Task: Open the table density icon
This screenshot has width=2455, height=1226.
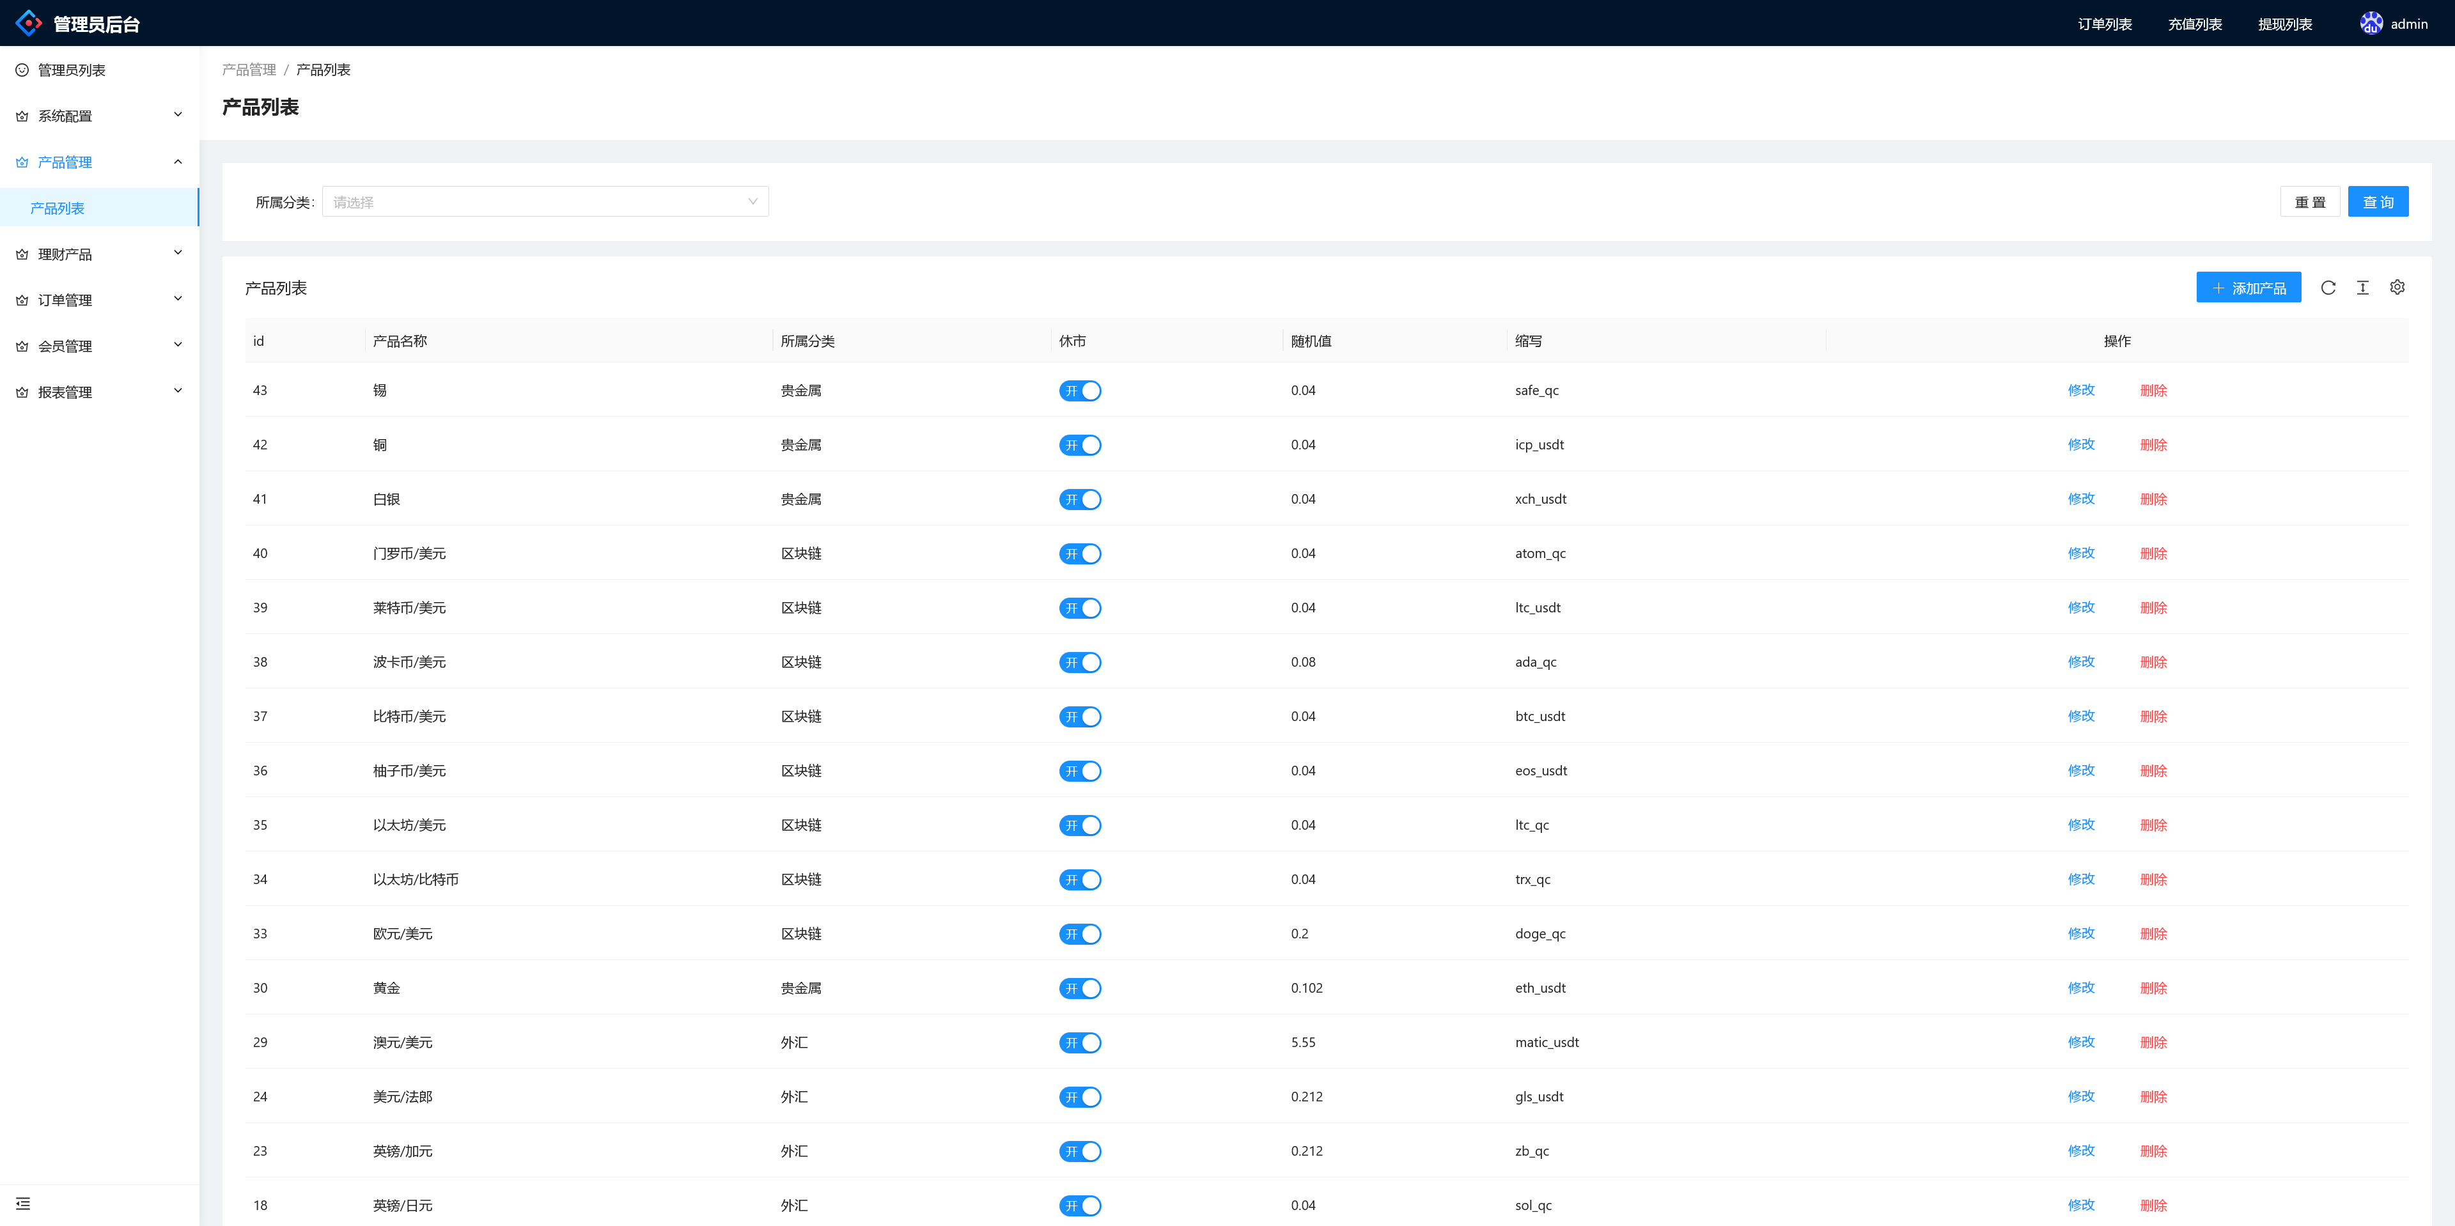Action: 2362,288
